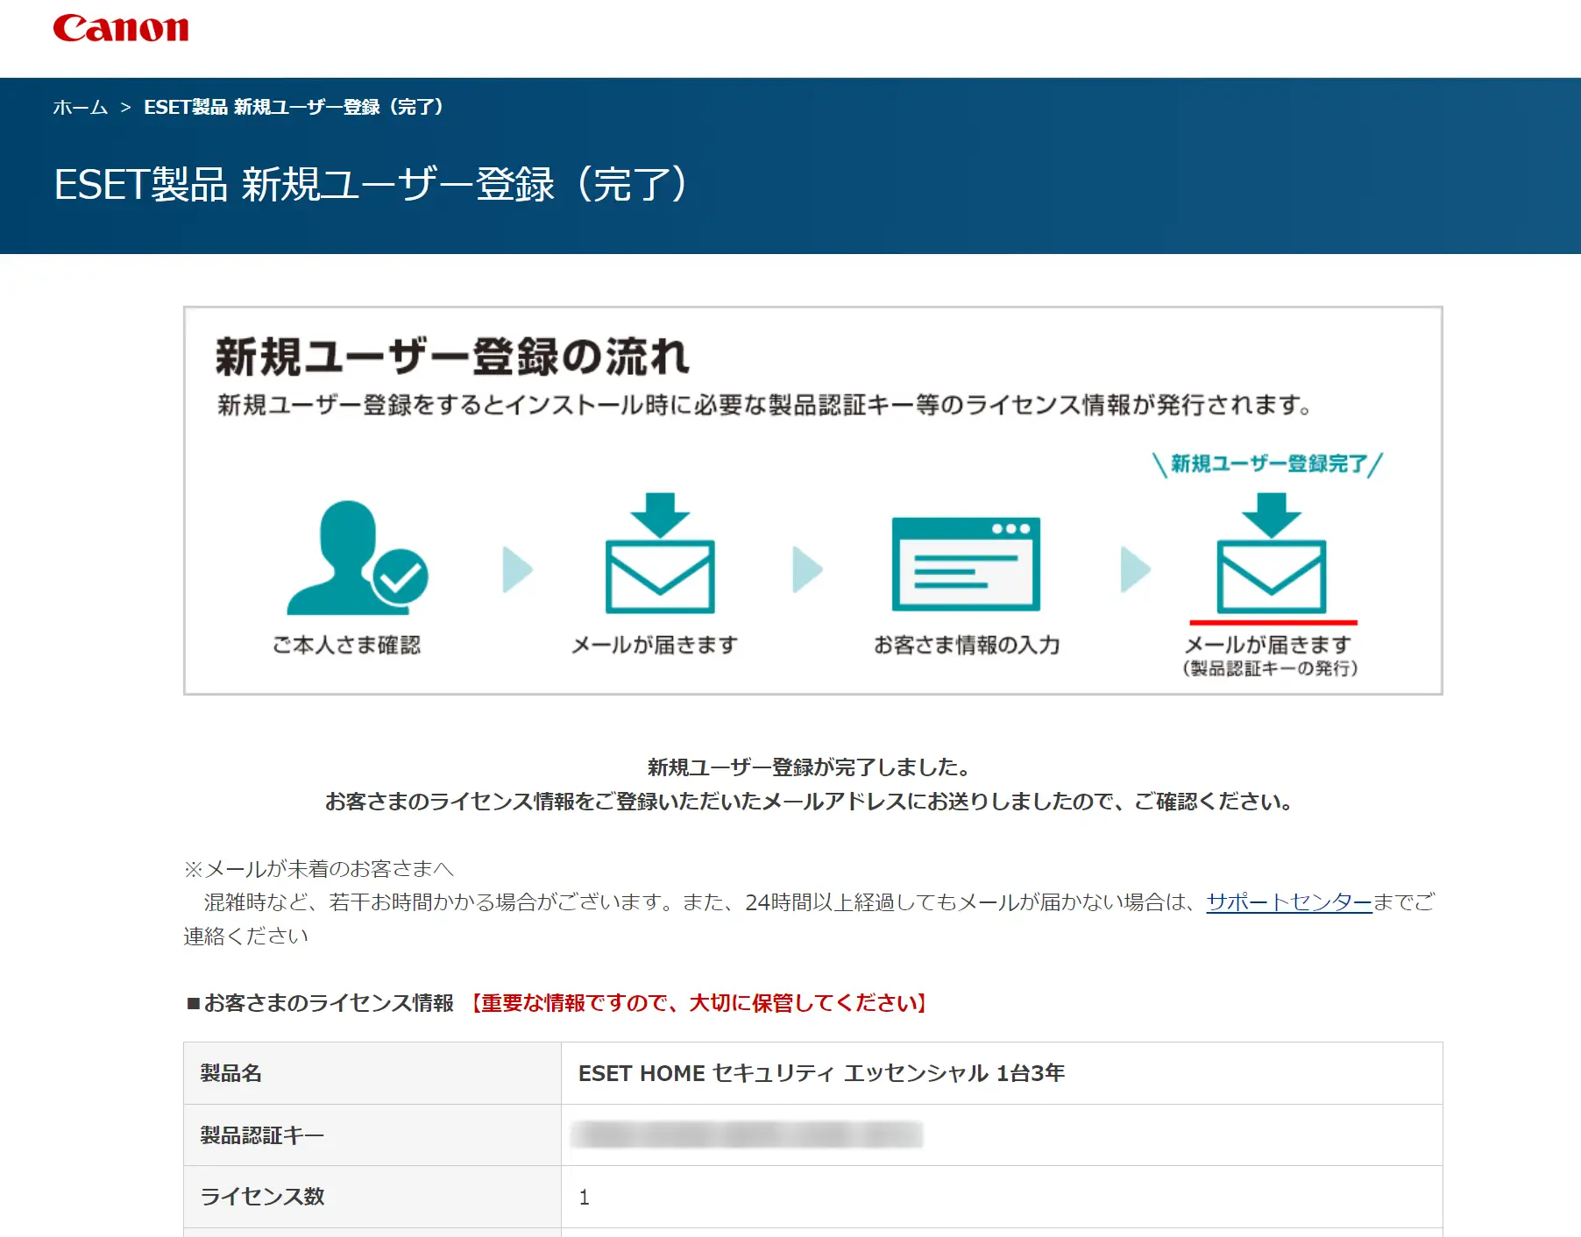
Task: Click the ※メールが未着のお客さまへ note
Action: click(319, 869)
